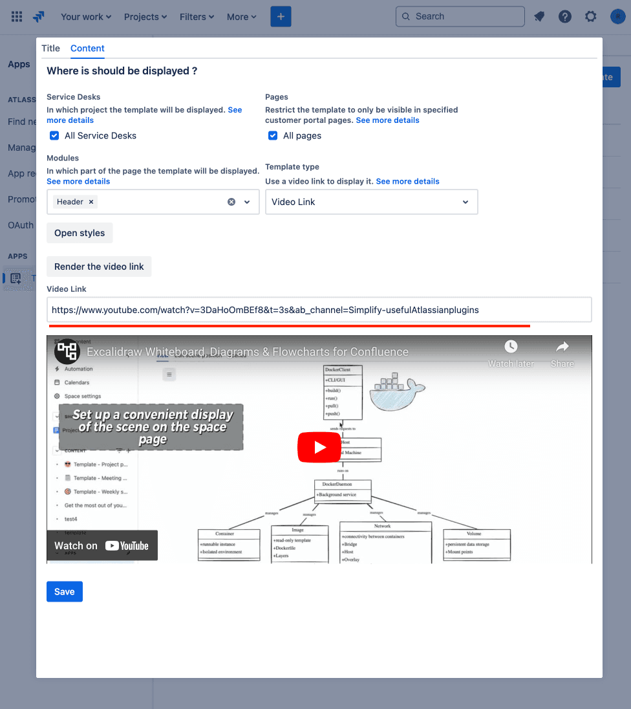Screen dimensions: 631x709
Task: Toggle the All Service Desks checkbox
Action: (54, 136)
